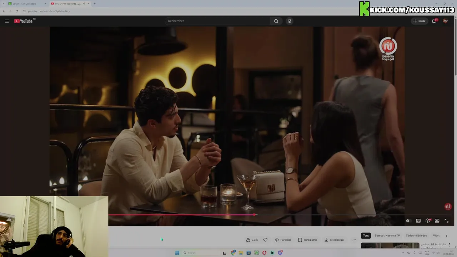Open the YouTube hamburger guide menu
This screenshot has width=457, height=257.
(7, 21)
